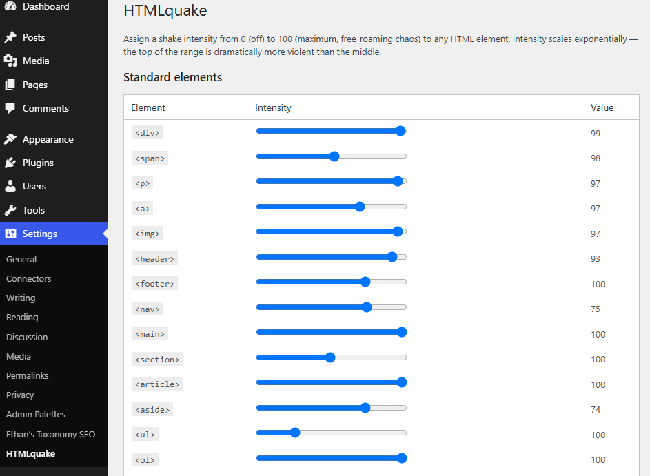Click the <span> intensity slider

pos(332,156)
